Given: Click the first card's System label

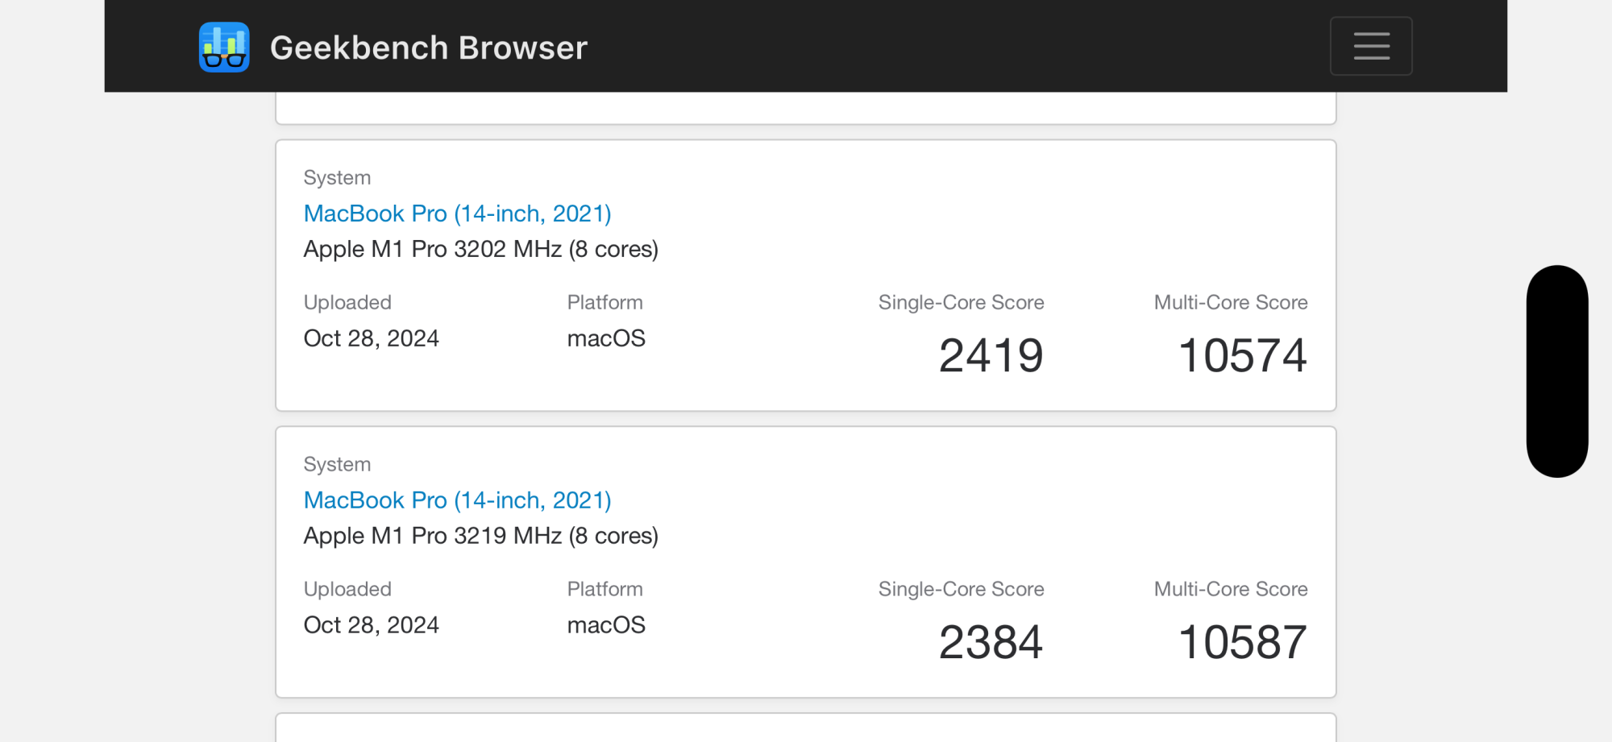Looking at the screenshot, I should 337,177.
